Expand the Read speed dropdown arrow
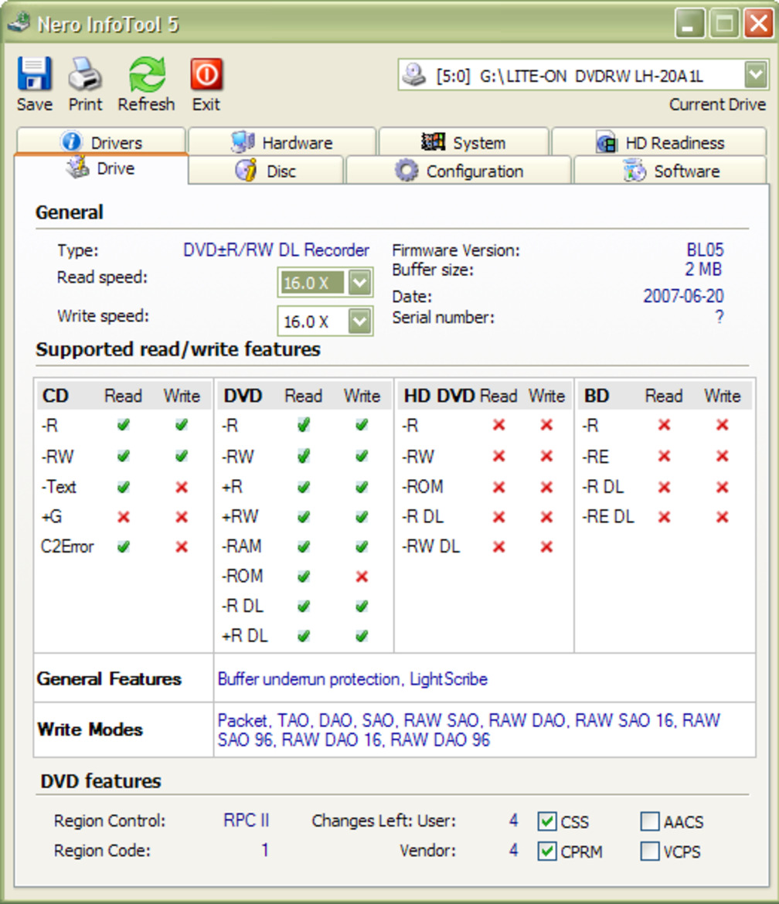Viewport: 779px width, 904px height. point(360,283)
